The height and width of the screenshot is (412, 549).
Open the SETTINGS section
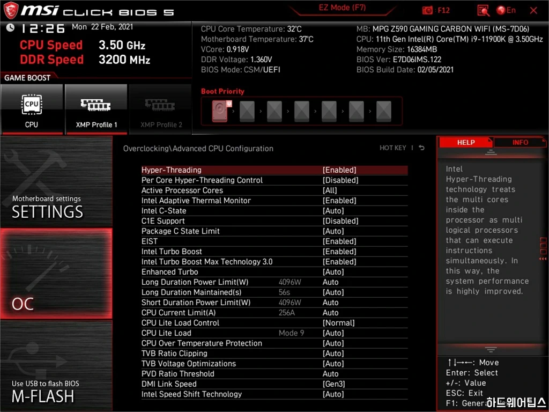pyautogui.click(x=56, y=181)
